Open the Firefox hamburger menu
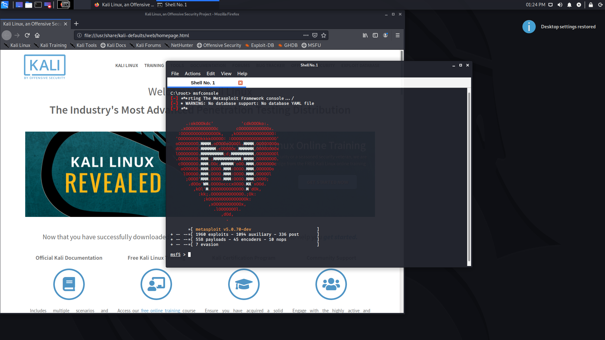The width and height of the screenshot is (605, 340). [398, 35]
